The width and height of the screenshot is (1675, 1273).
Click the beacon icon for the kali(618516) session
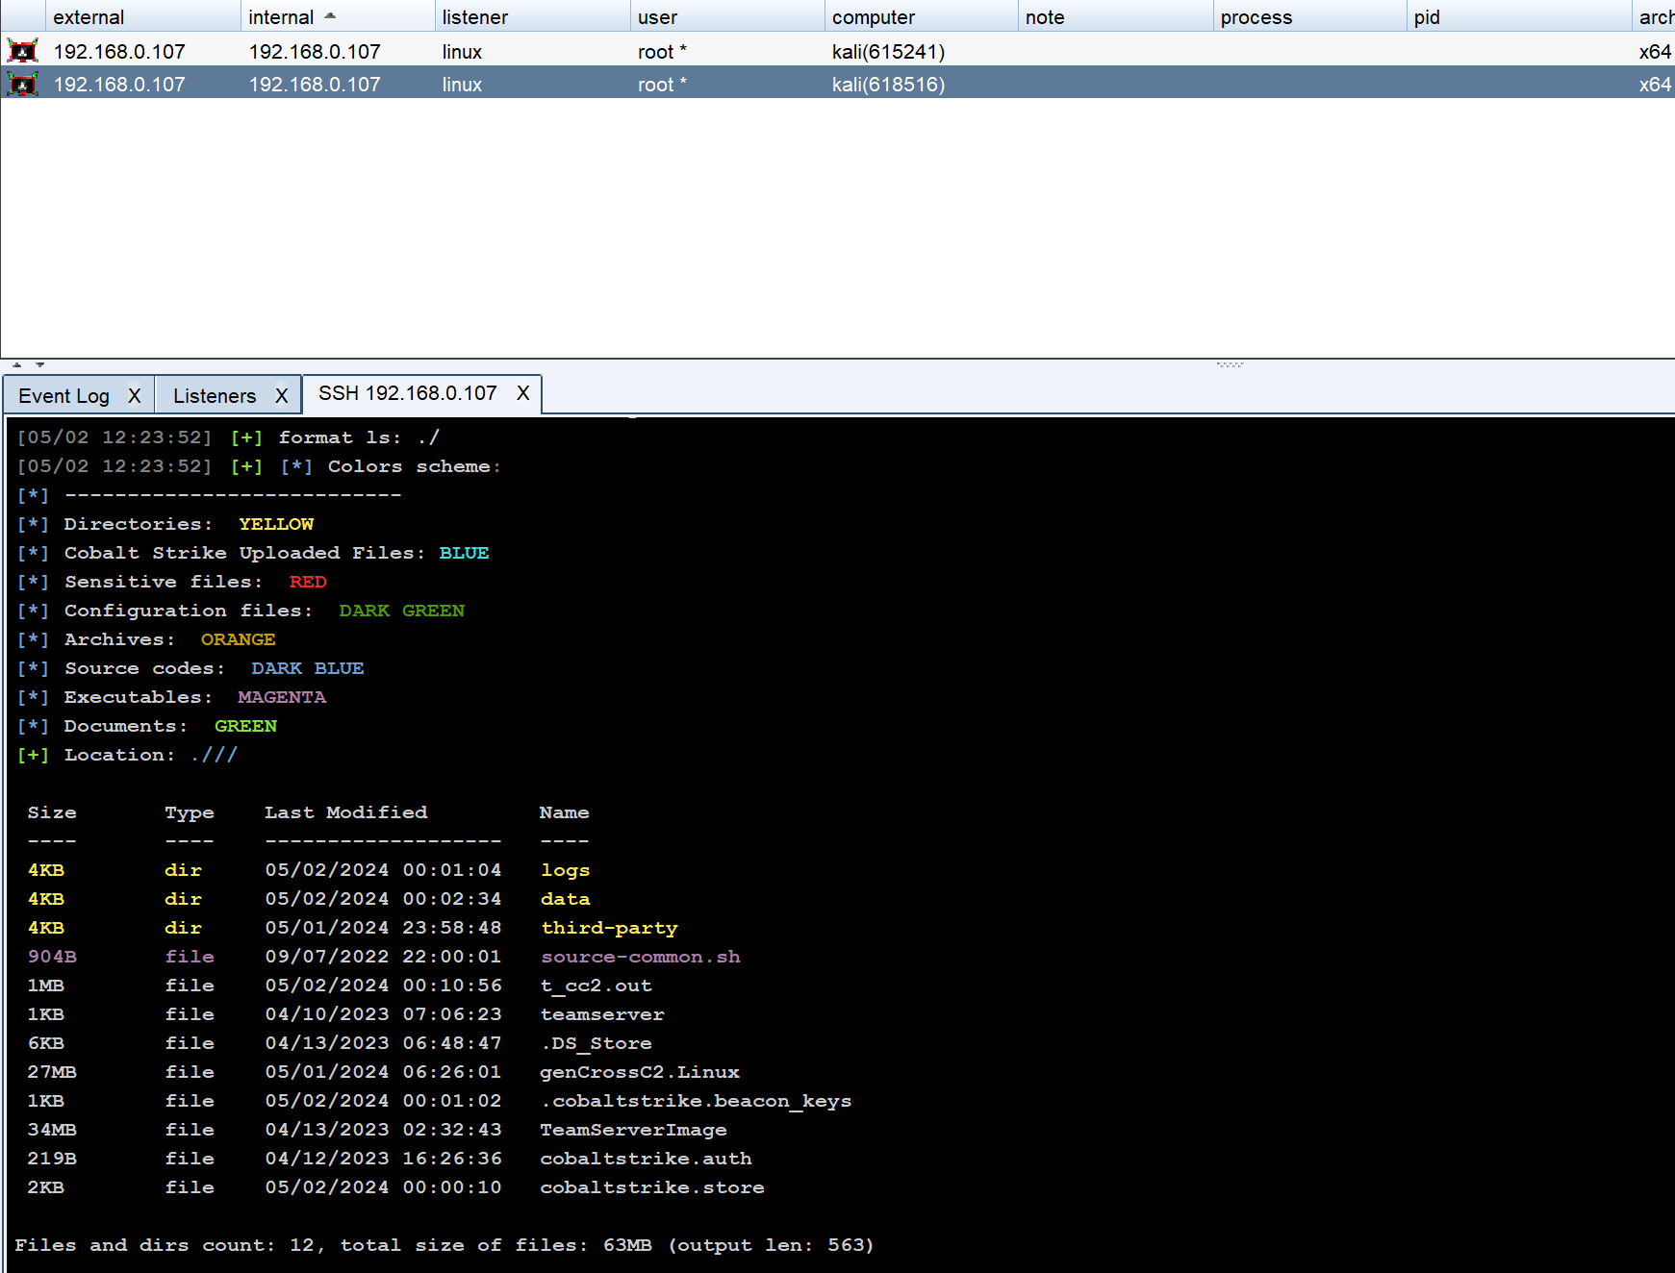[22, 85]
